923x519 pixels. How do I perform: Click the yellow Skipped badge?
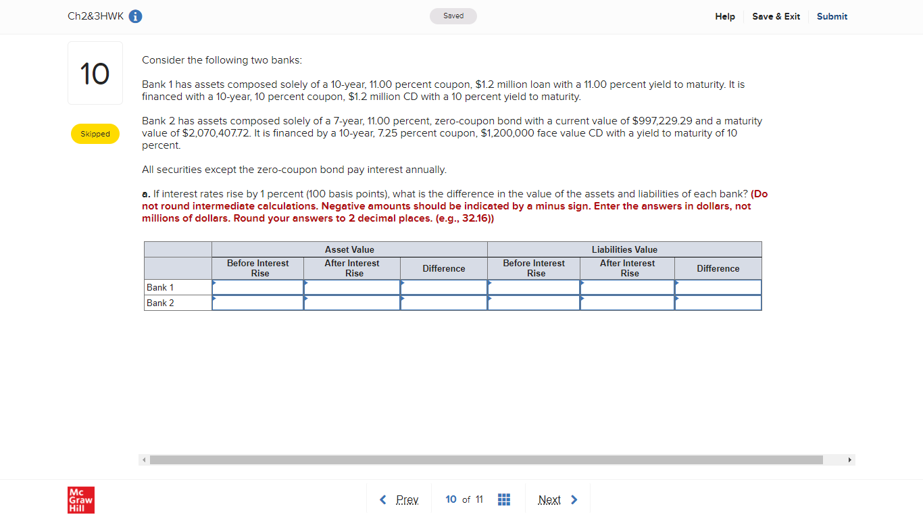click(x=95, y=134)
